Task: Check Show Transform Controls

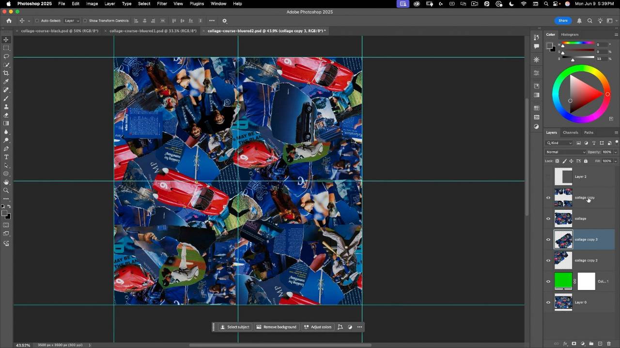Action: 85,21
